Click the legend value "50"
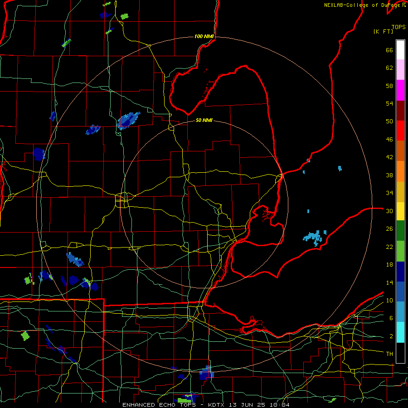This screenshot has height=408, width=408. [389, 121]
